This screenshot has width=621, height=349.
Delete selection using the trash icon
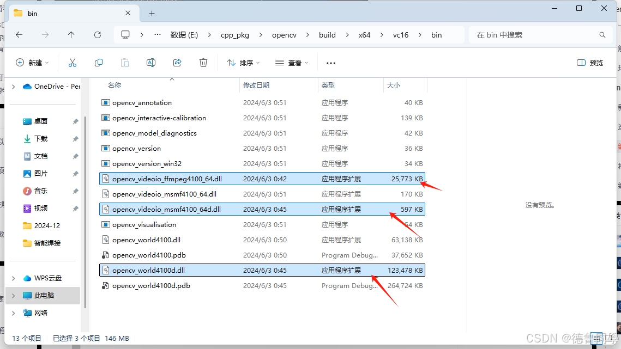tap(203, 62)
